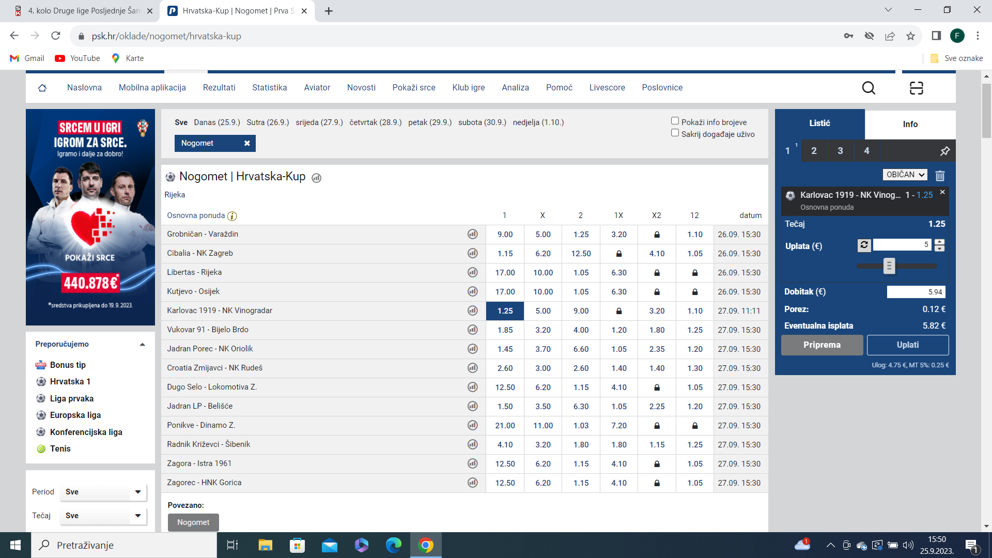992x558 pixels.
Task: Click the ticket scan icon
Action: click(x=916, y=88)
